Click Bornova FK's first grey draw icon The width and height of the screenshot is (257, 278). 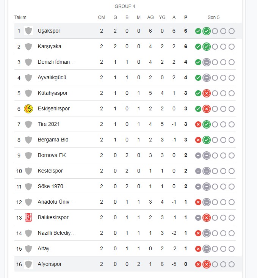point(198,155)
